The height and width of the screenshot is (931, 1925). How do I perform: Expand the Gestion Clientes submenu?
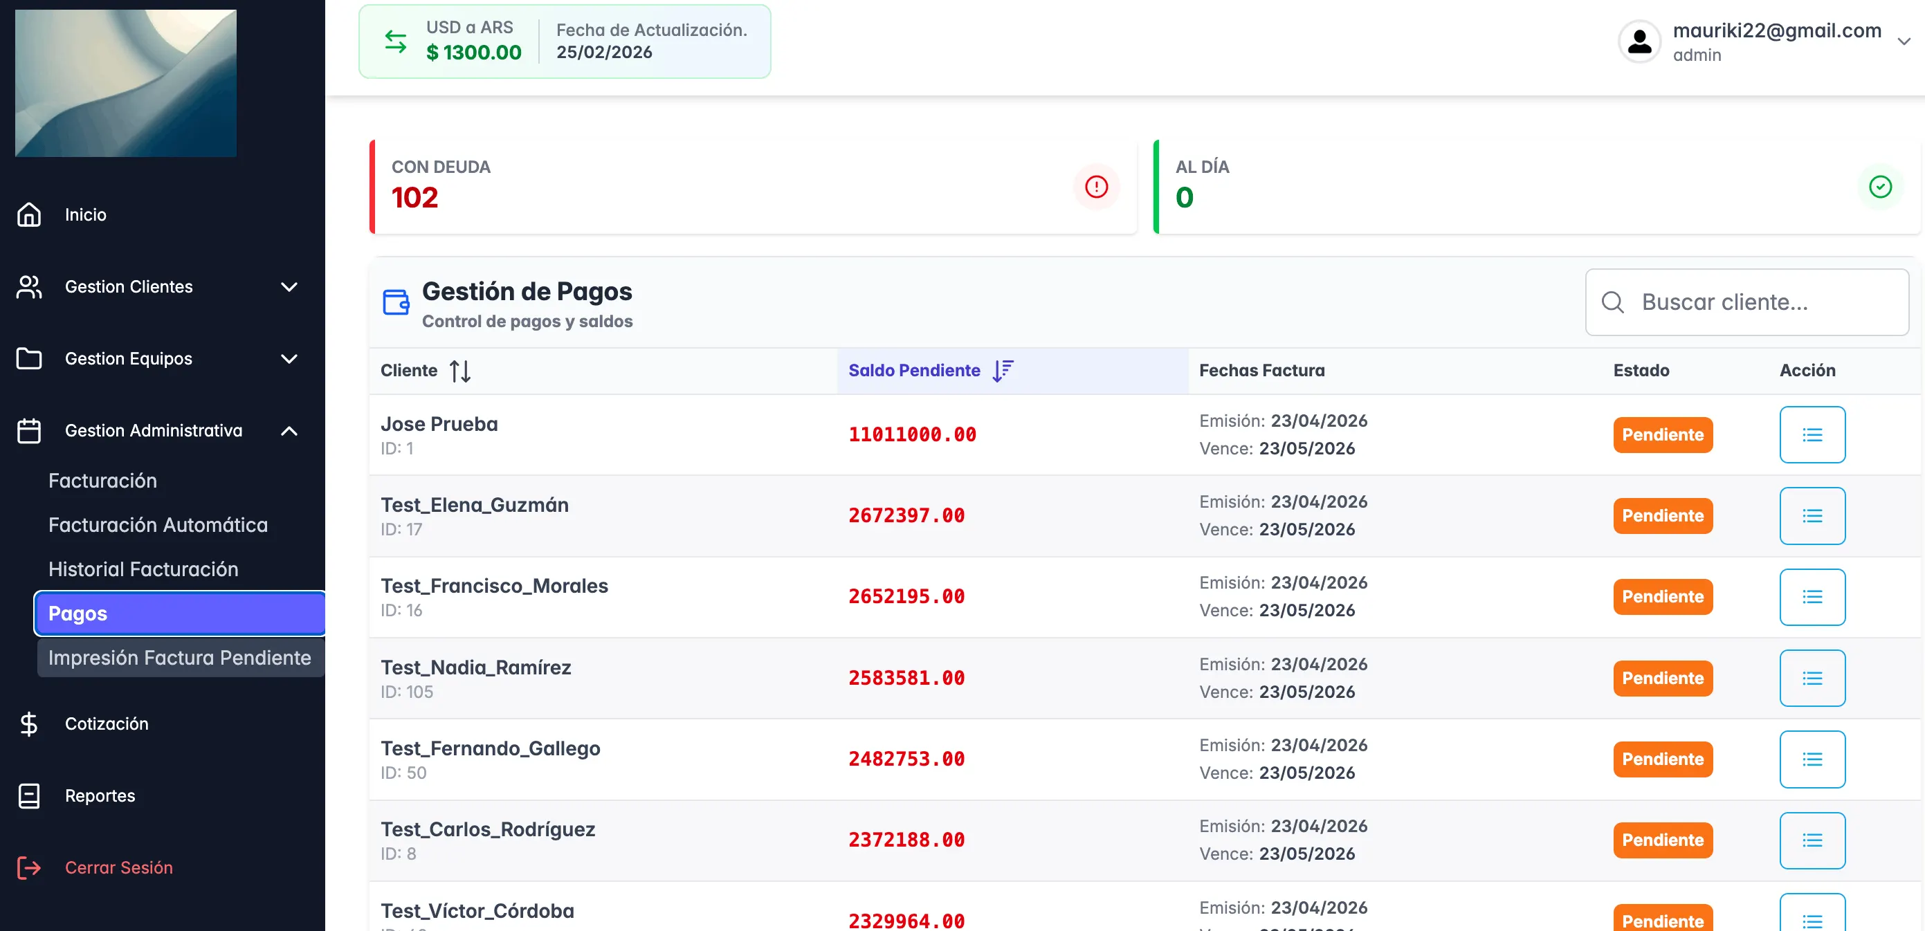[289, 287]
